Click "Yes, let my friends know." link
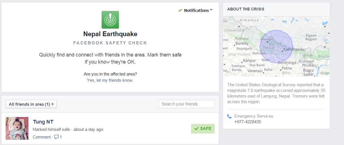The image size is (344, 145). (x=110, y=80)
